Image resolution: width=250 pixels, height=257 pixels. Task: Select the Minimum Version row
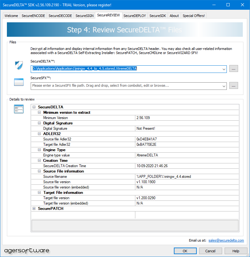point(135,118)
